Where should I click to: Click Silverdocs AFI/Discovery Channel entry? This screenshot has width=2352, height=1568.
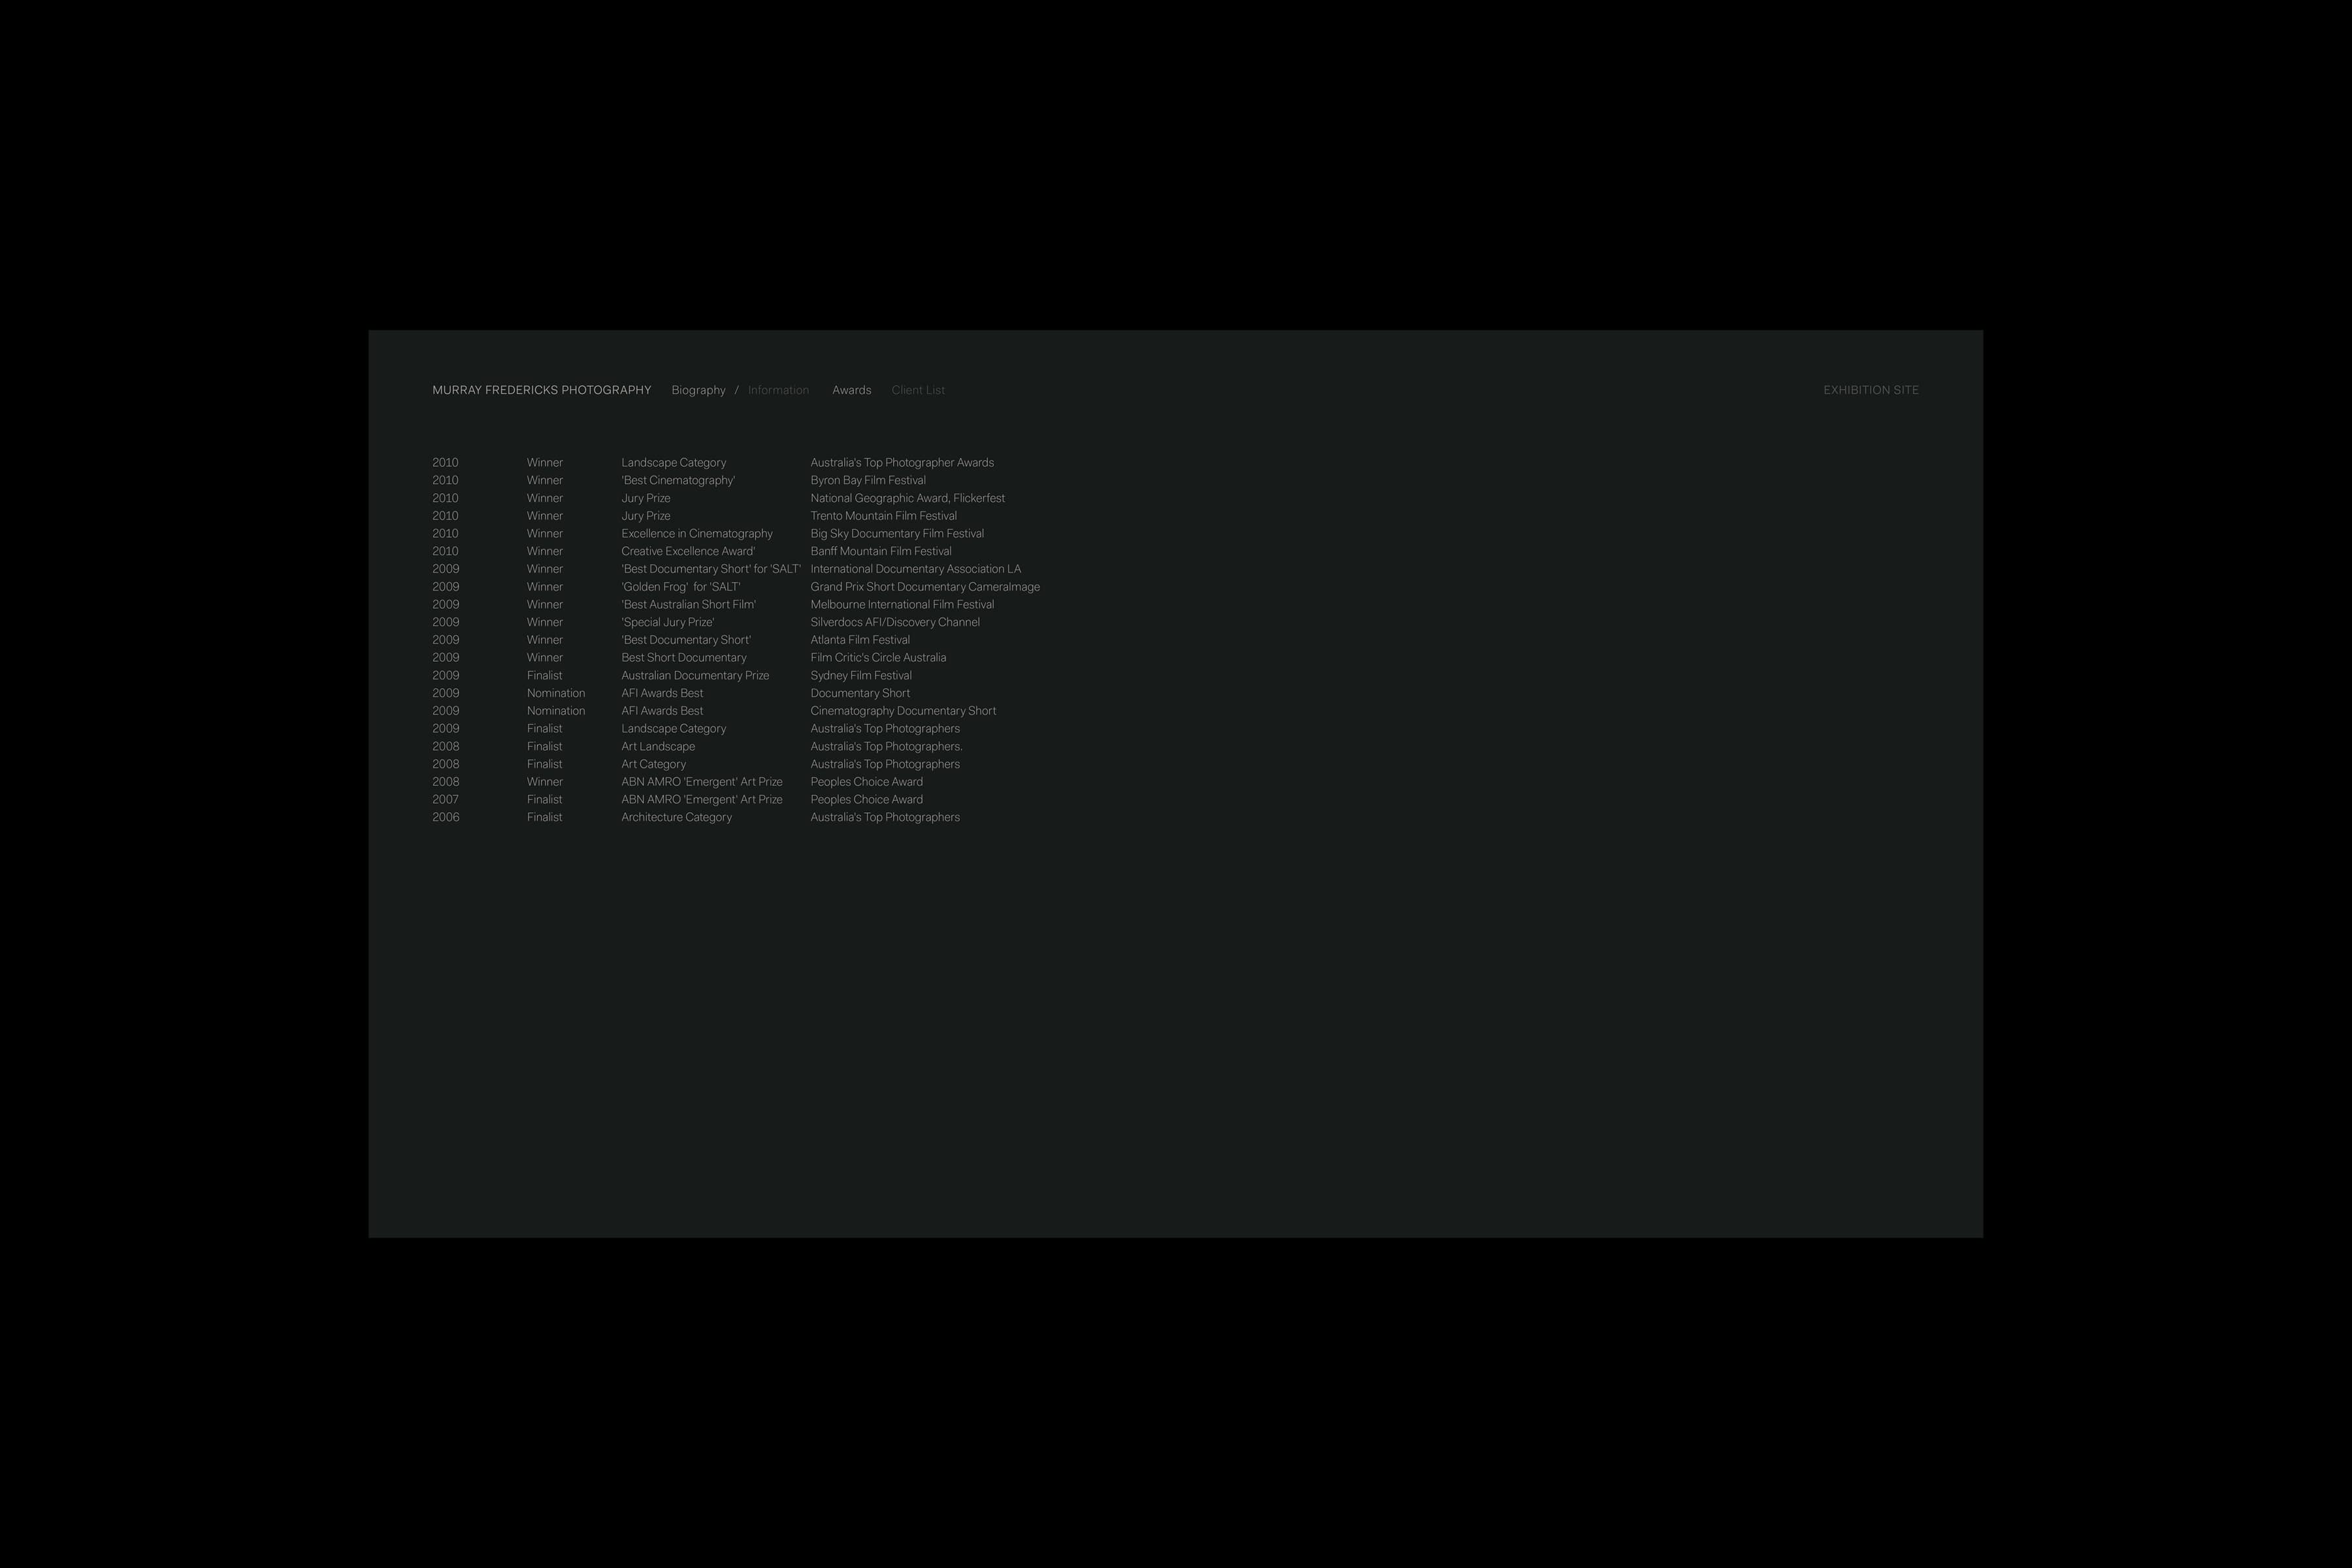pyautogui.click(x=895, y=622)
